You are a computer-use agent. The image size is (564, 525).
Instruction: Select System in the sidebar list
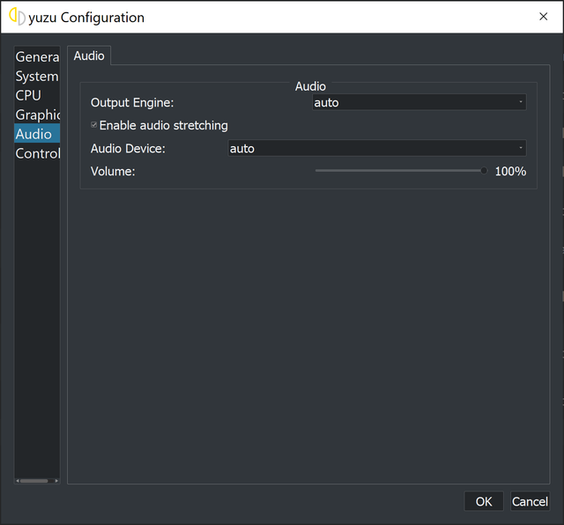pos(37,77)
